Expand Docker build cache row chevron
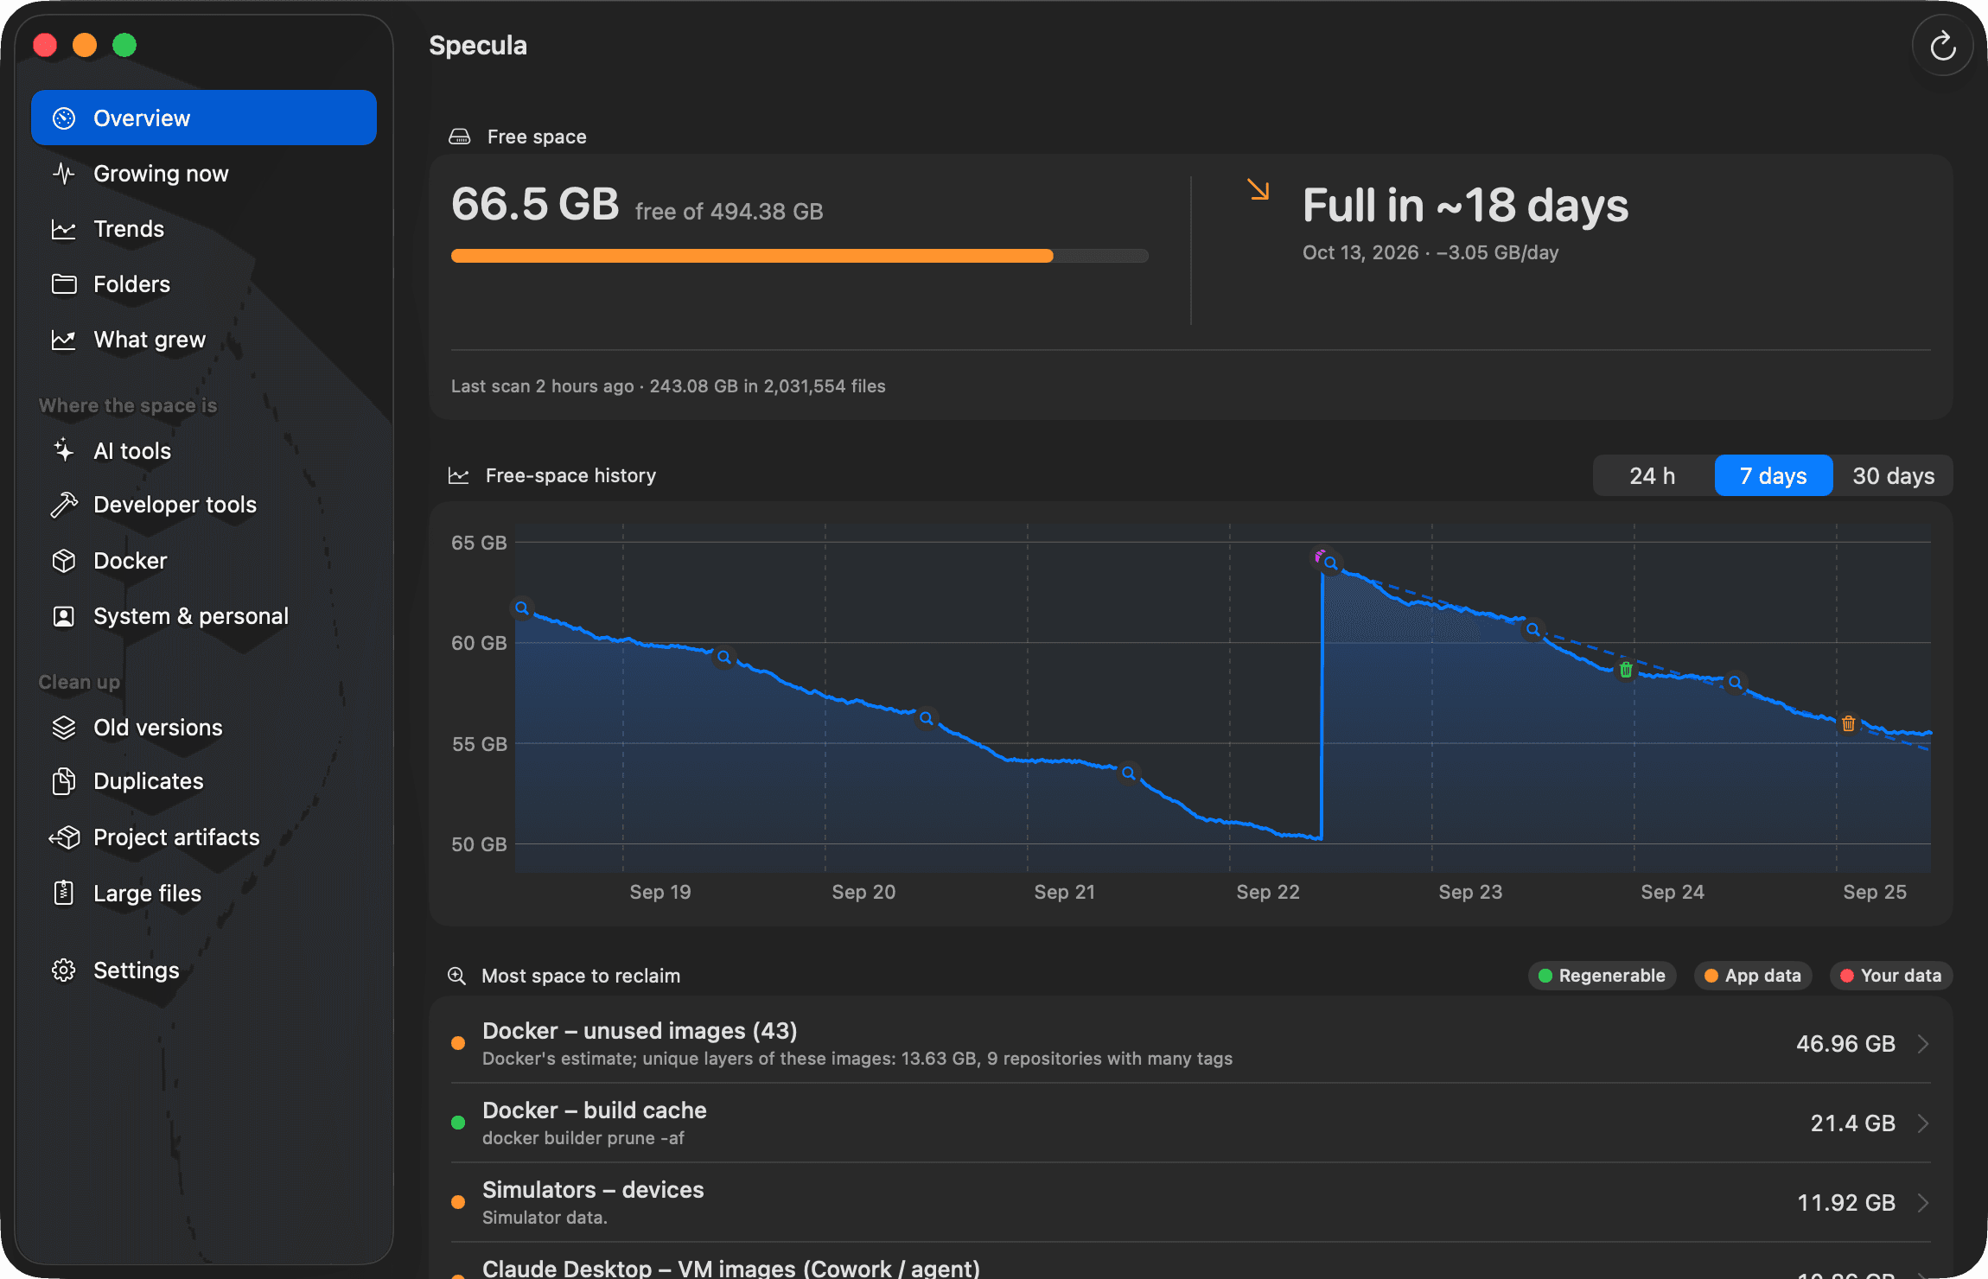The width and height of the screenshot is (1988, 1279). (1923, 1123)
